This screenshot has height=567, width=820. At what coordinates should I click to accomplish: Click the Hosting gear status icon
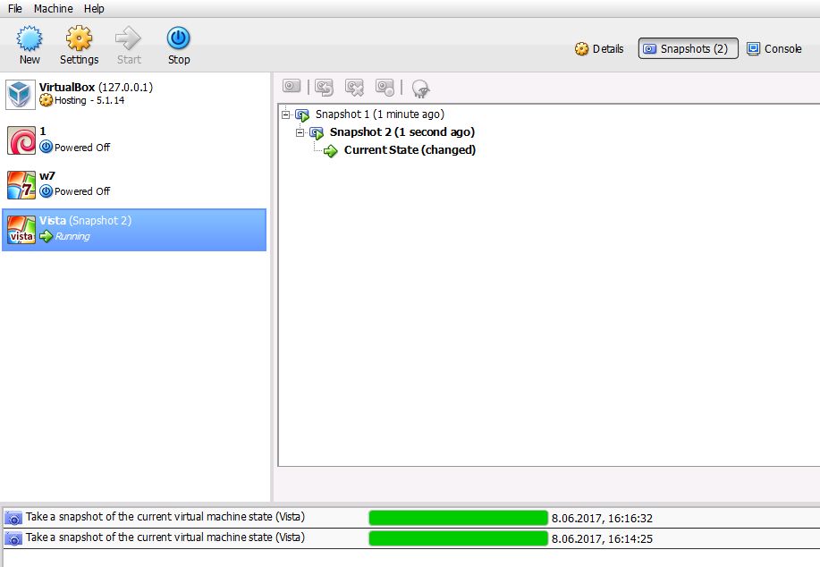coord(46,100)
